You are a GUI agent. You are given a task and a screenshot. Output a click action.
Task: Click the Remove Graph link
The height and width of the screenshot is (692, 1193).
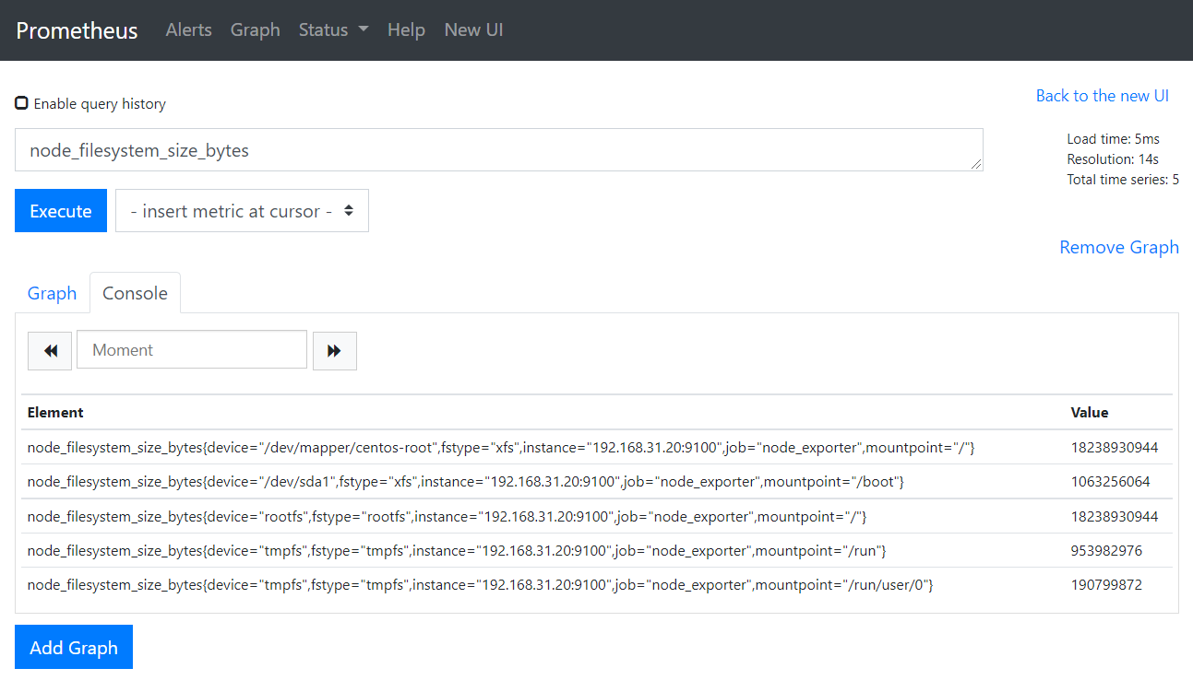[1118, 247]
